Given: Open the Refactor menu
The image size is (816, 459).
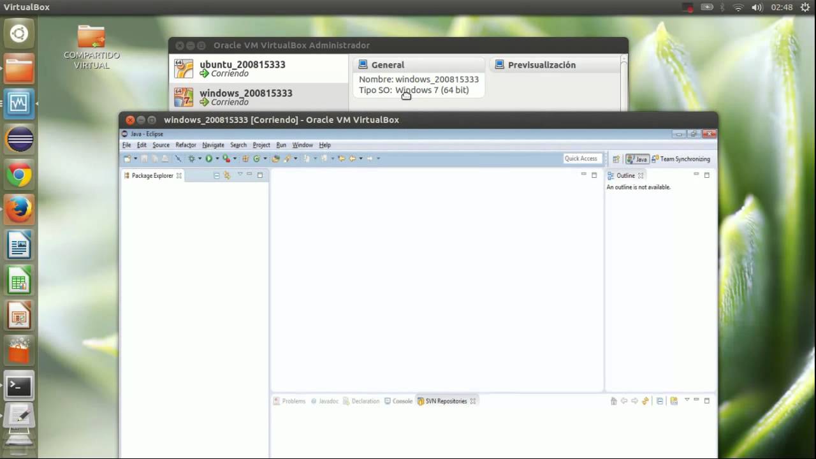Looking at the screenshot, I should coord(186,145).
